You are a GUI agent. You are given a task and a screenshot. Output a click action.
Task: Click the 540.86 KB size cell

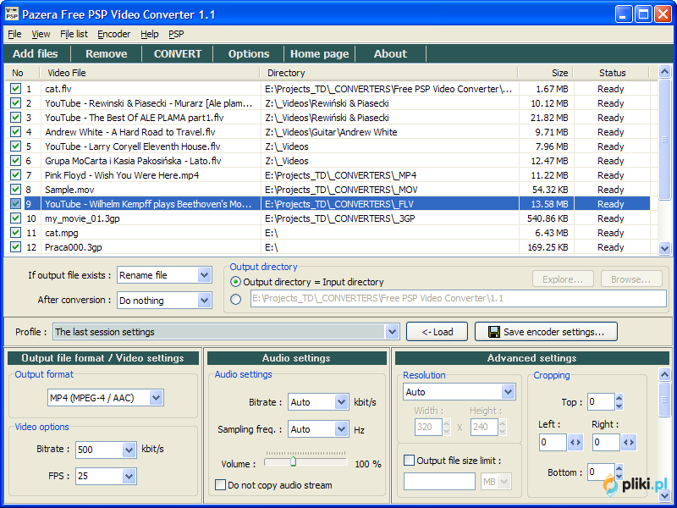click(x=548, y=218)
